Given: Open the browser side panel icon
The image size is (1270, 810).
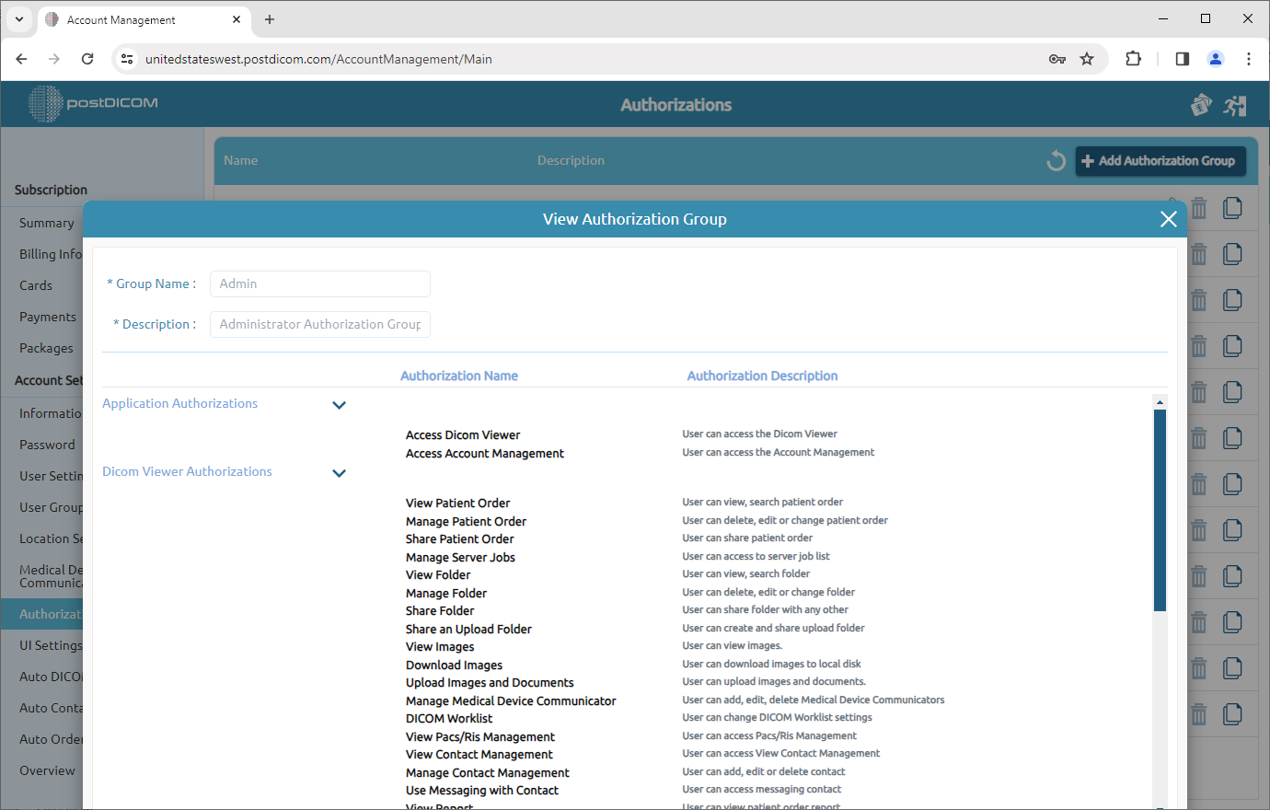Looking at the screenshot, I should coord(1182,58).
